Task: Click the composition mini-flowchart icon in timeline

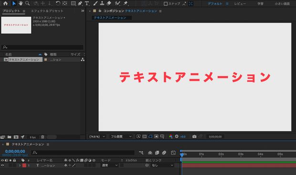Action: [x=141, y=153]
